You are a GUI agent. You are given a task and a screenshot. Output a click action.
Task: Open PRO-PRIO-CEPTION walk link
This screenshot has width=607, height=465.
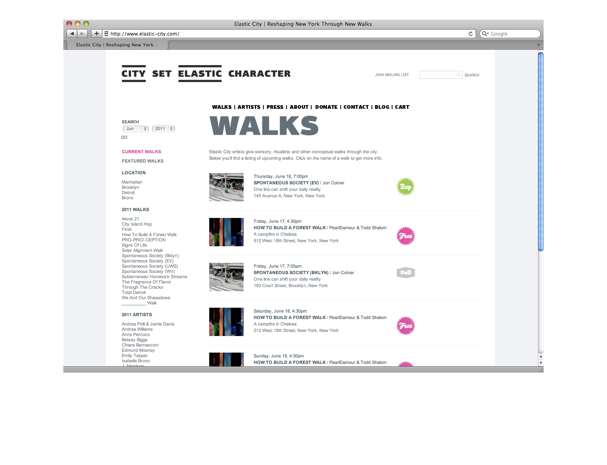[144, 240]
